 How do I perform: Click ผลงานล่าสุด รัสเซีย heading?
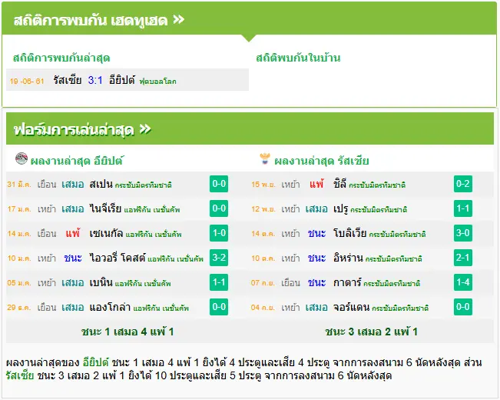[321, 160]
